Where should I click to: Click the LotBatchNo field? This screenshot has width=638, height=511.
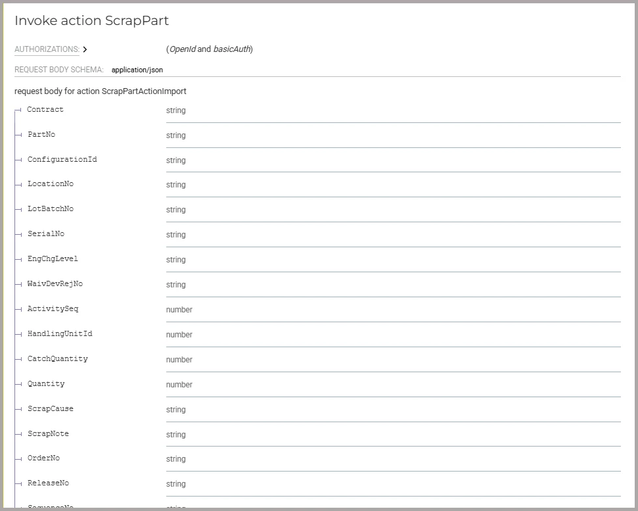pos(51,209)
